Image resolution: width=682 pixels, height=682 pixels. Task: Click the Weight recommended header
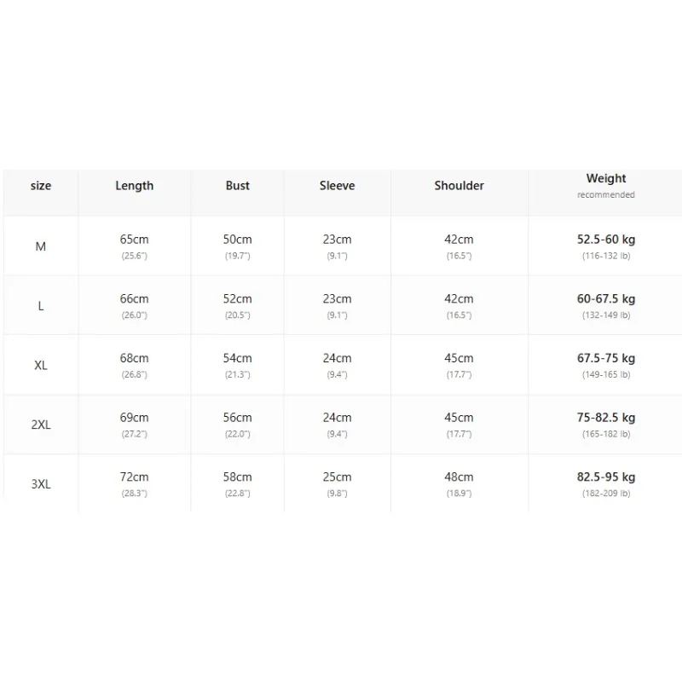coord(606,186)
